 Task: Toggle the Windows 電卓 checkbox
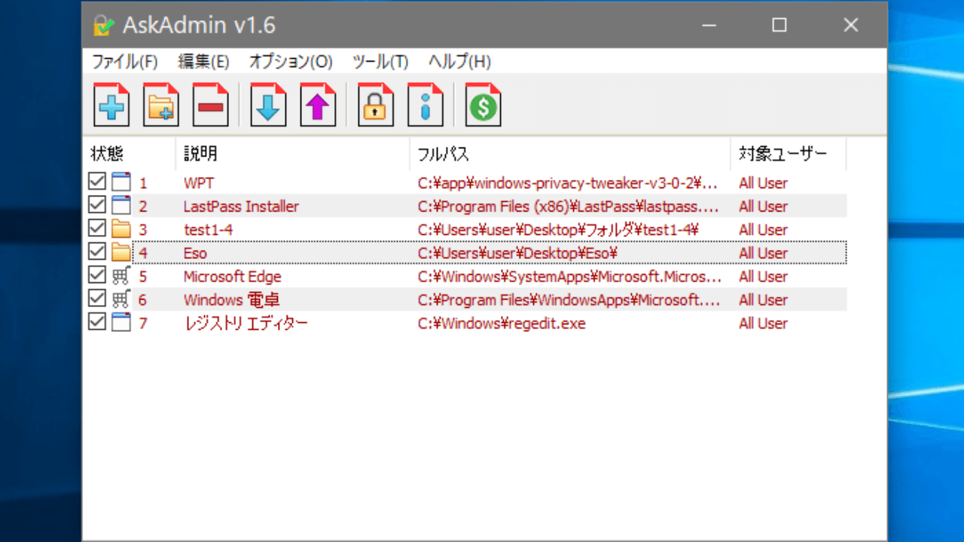tap(97, 299)
